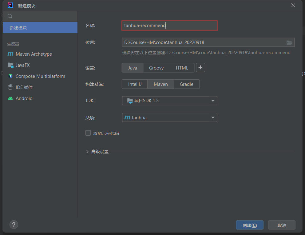Select the 新建模块 item in sidebar
Screen dimensions: 305x235
[x=40, y=28]
